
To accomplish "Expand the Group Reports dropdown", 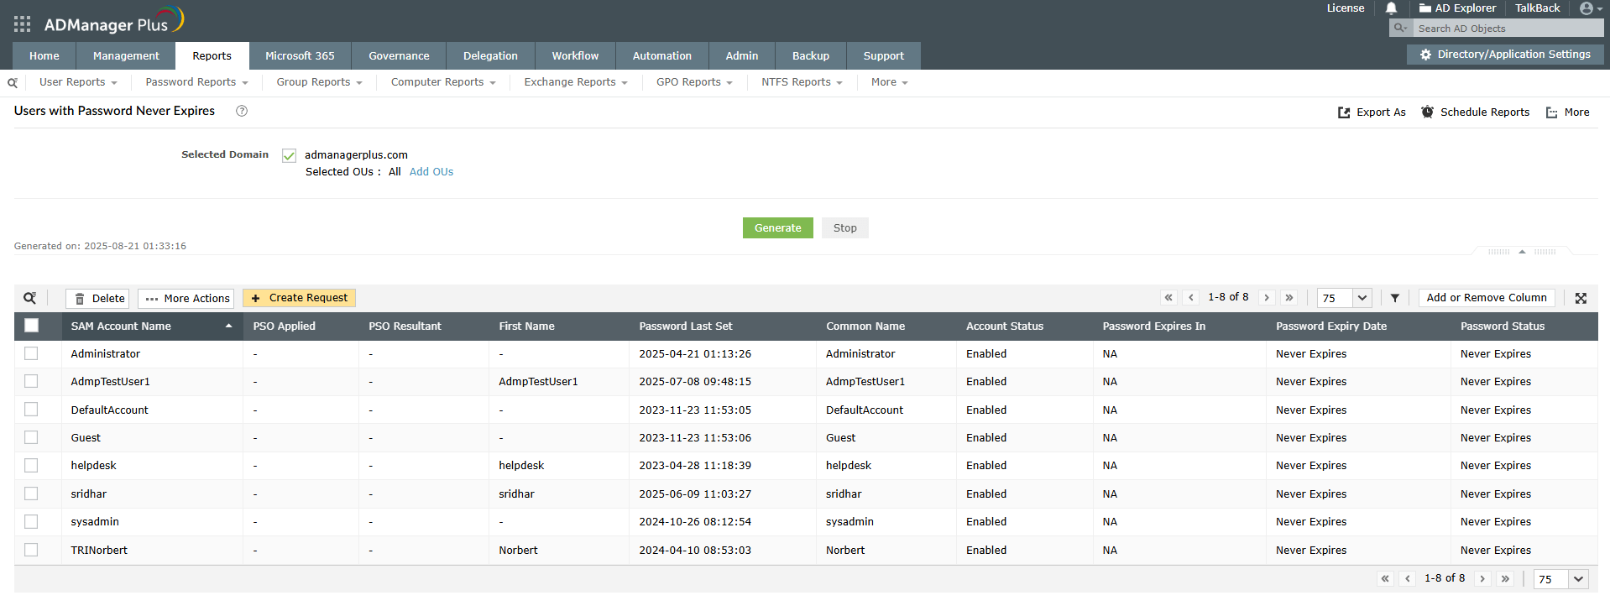I will click(319, 82).
